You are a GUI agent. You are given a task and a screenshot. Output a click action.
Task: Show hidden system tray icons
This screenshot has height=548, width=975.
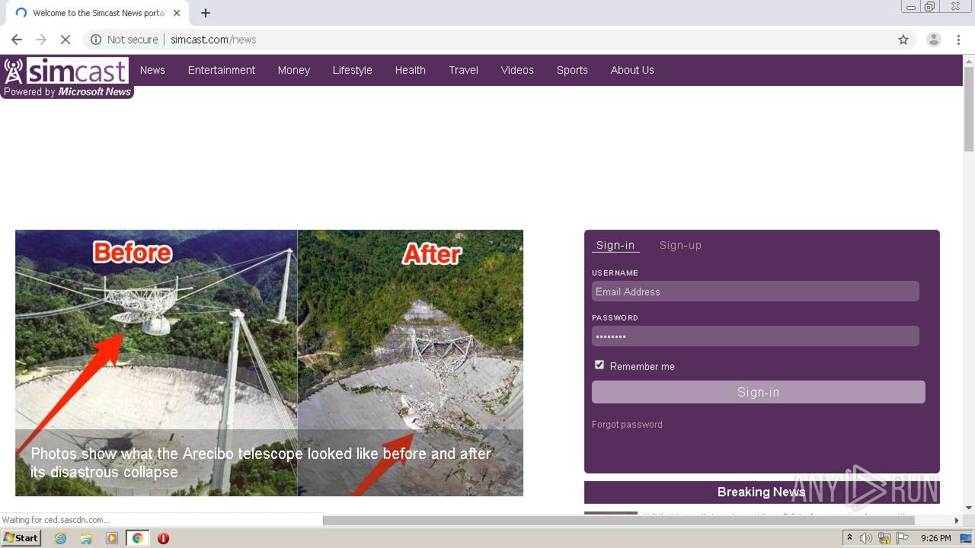click(x=849, y=538)
